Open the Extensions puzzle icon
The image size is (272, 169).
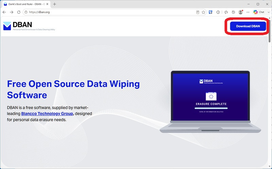point(218,12)
